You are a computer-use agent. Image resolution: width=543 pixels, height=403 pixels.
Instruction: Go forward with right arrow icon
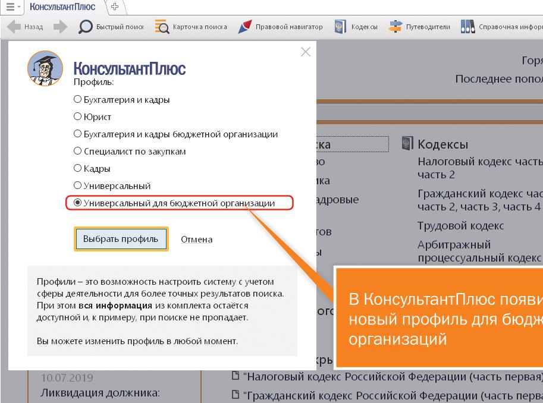pos(60,27)
